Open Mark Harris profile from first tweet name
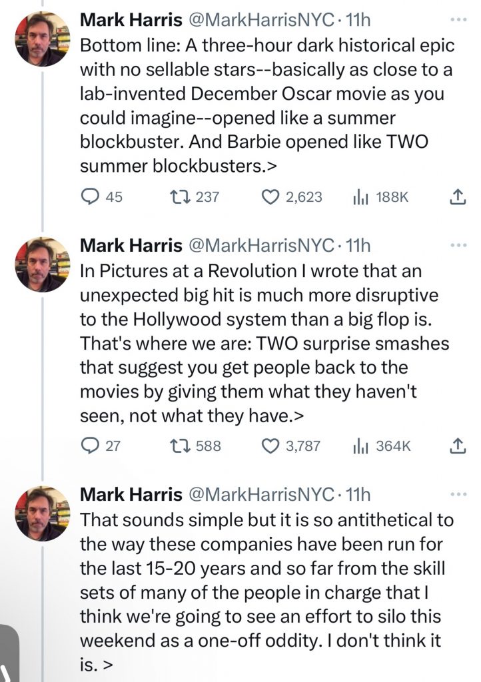This screenshot has height=682, width=481. coord(131,21)
